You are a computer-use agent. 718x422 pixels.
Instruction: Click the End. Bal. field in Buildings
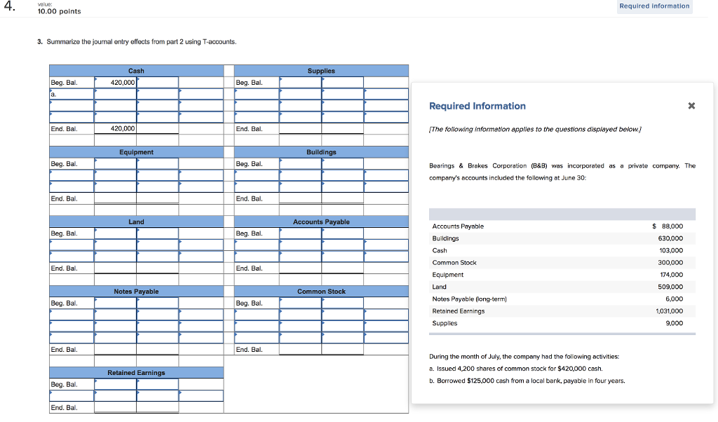[x=299, y=198]
